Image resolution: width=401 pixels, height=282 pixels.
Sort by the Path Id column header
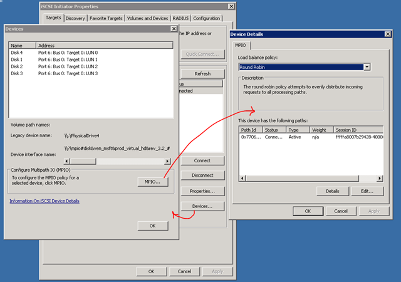click(x=251, y=130)
